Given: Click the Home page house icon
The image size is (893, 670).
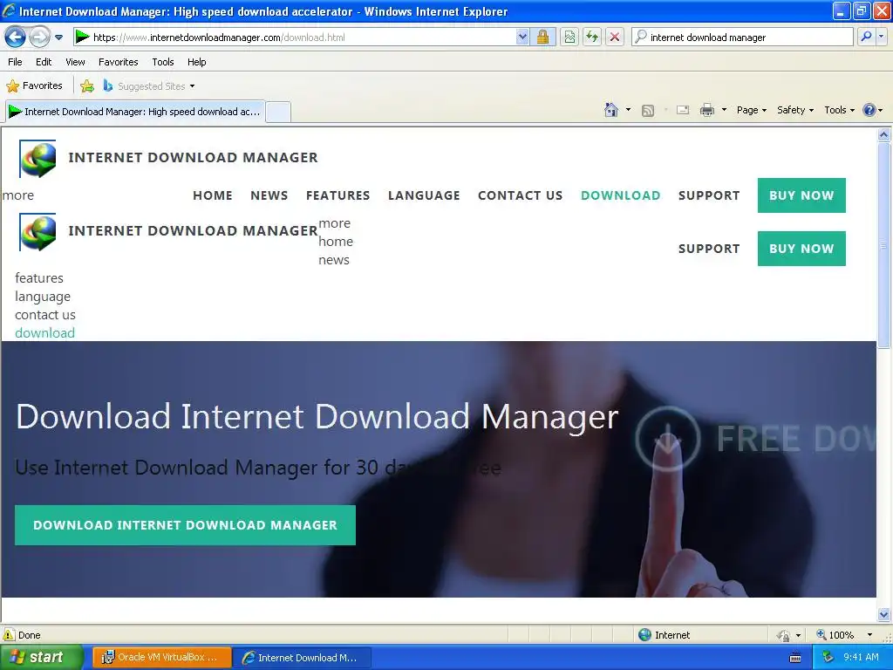Looking at the screenshot, I should tap(611, 110).
